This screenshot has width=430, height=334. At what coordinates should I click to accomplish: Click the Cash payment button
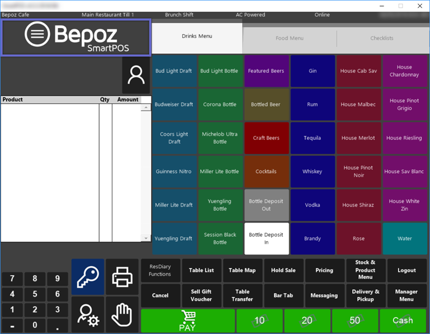(x=403, y=321)
